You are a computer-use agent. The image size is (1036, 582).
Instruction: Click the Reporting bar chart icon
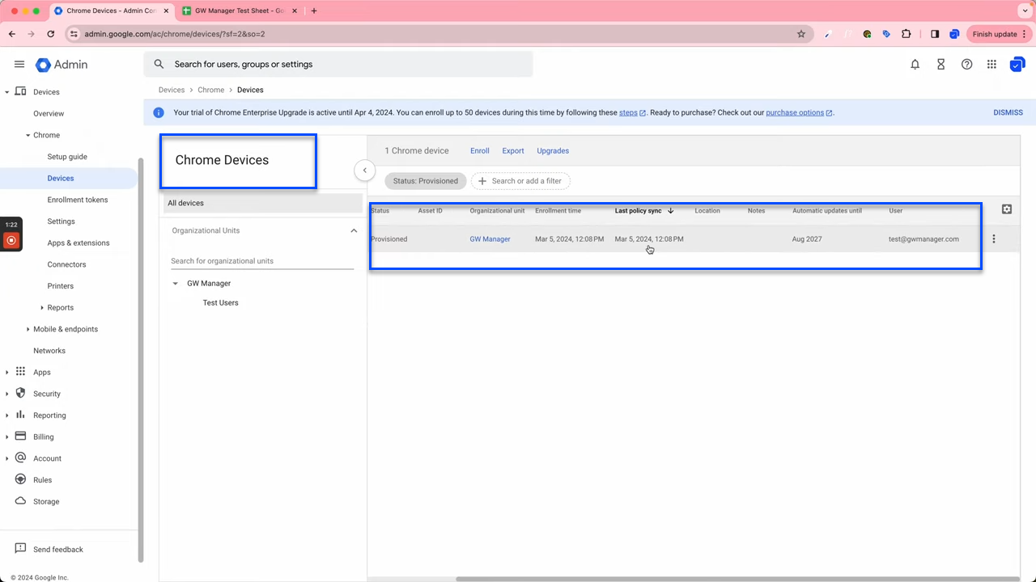[x=20, y=415]
